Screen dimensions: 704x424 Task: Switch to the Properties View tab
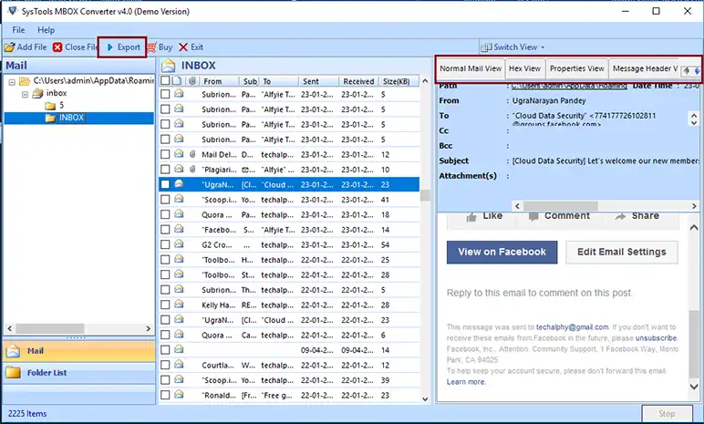pyautogui.click(x=577, y=68)
